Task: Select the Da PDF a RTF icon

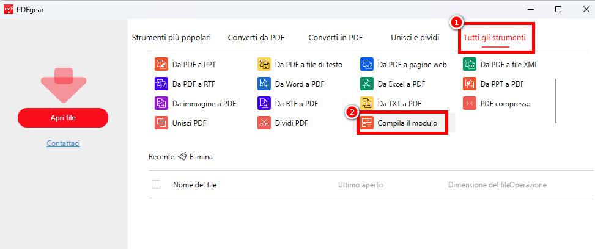Action: click(x=161, y=84)
